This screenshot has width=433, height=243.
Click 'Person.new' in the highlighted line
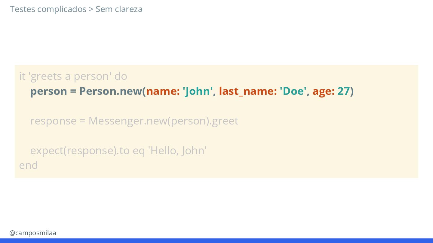111,91
